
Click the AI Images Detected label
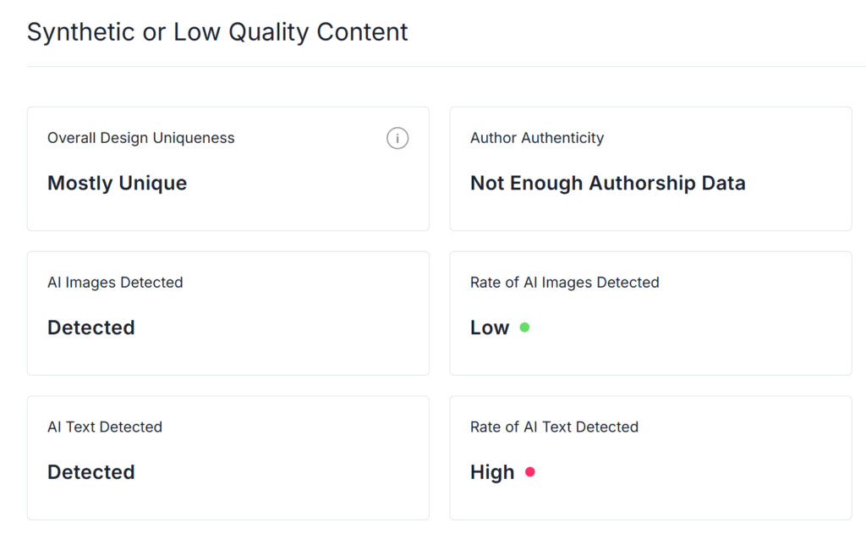tap(115, 283)
